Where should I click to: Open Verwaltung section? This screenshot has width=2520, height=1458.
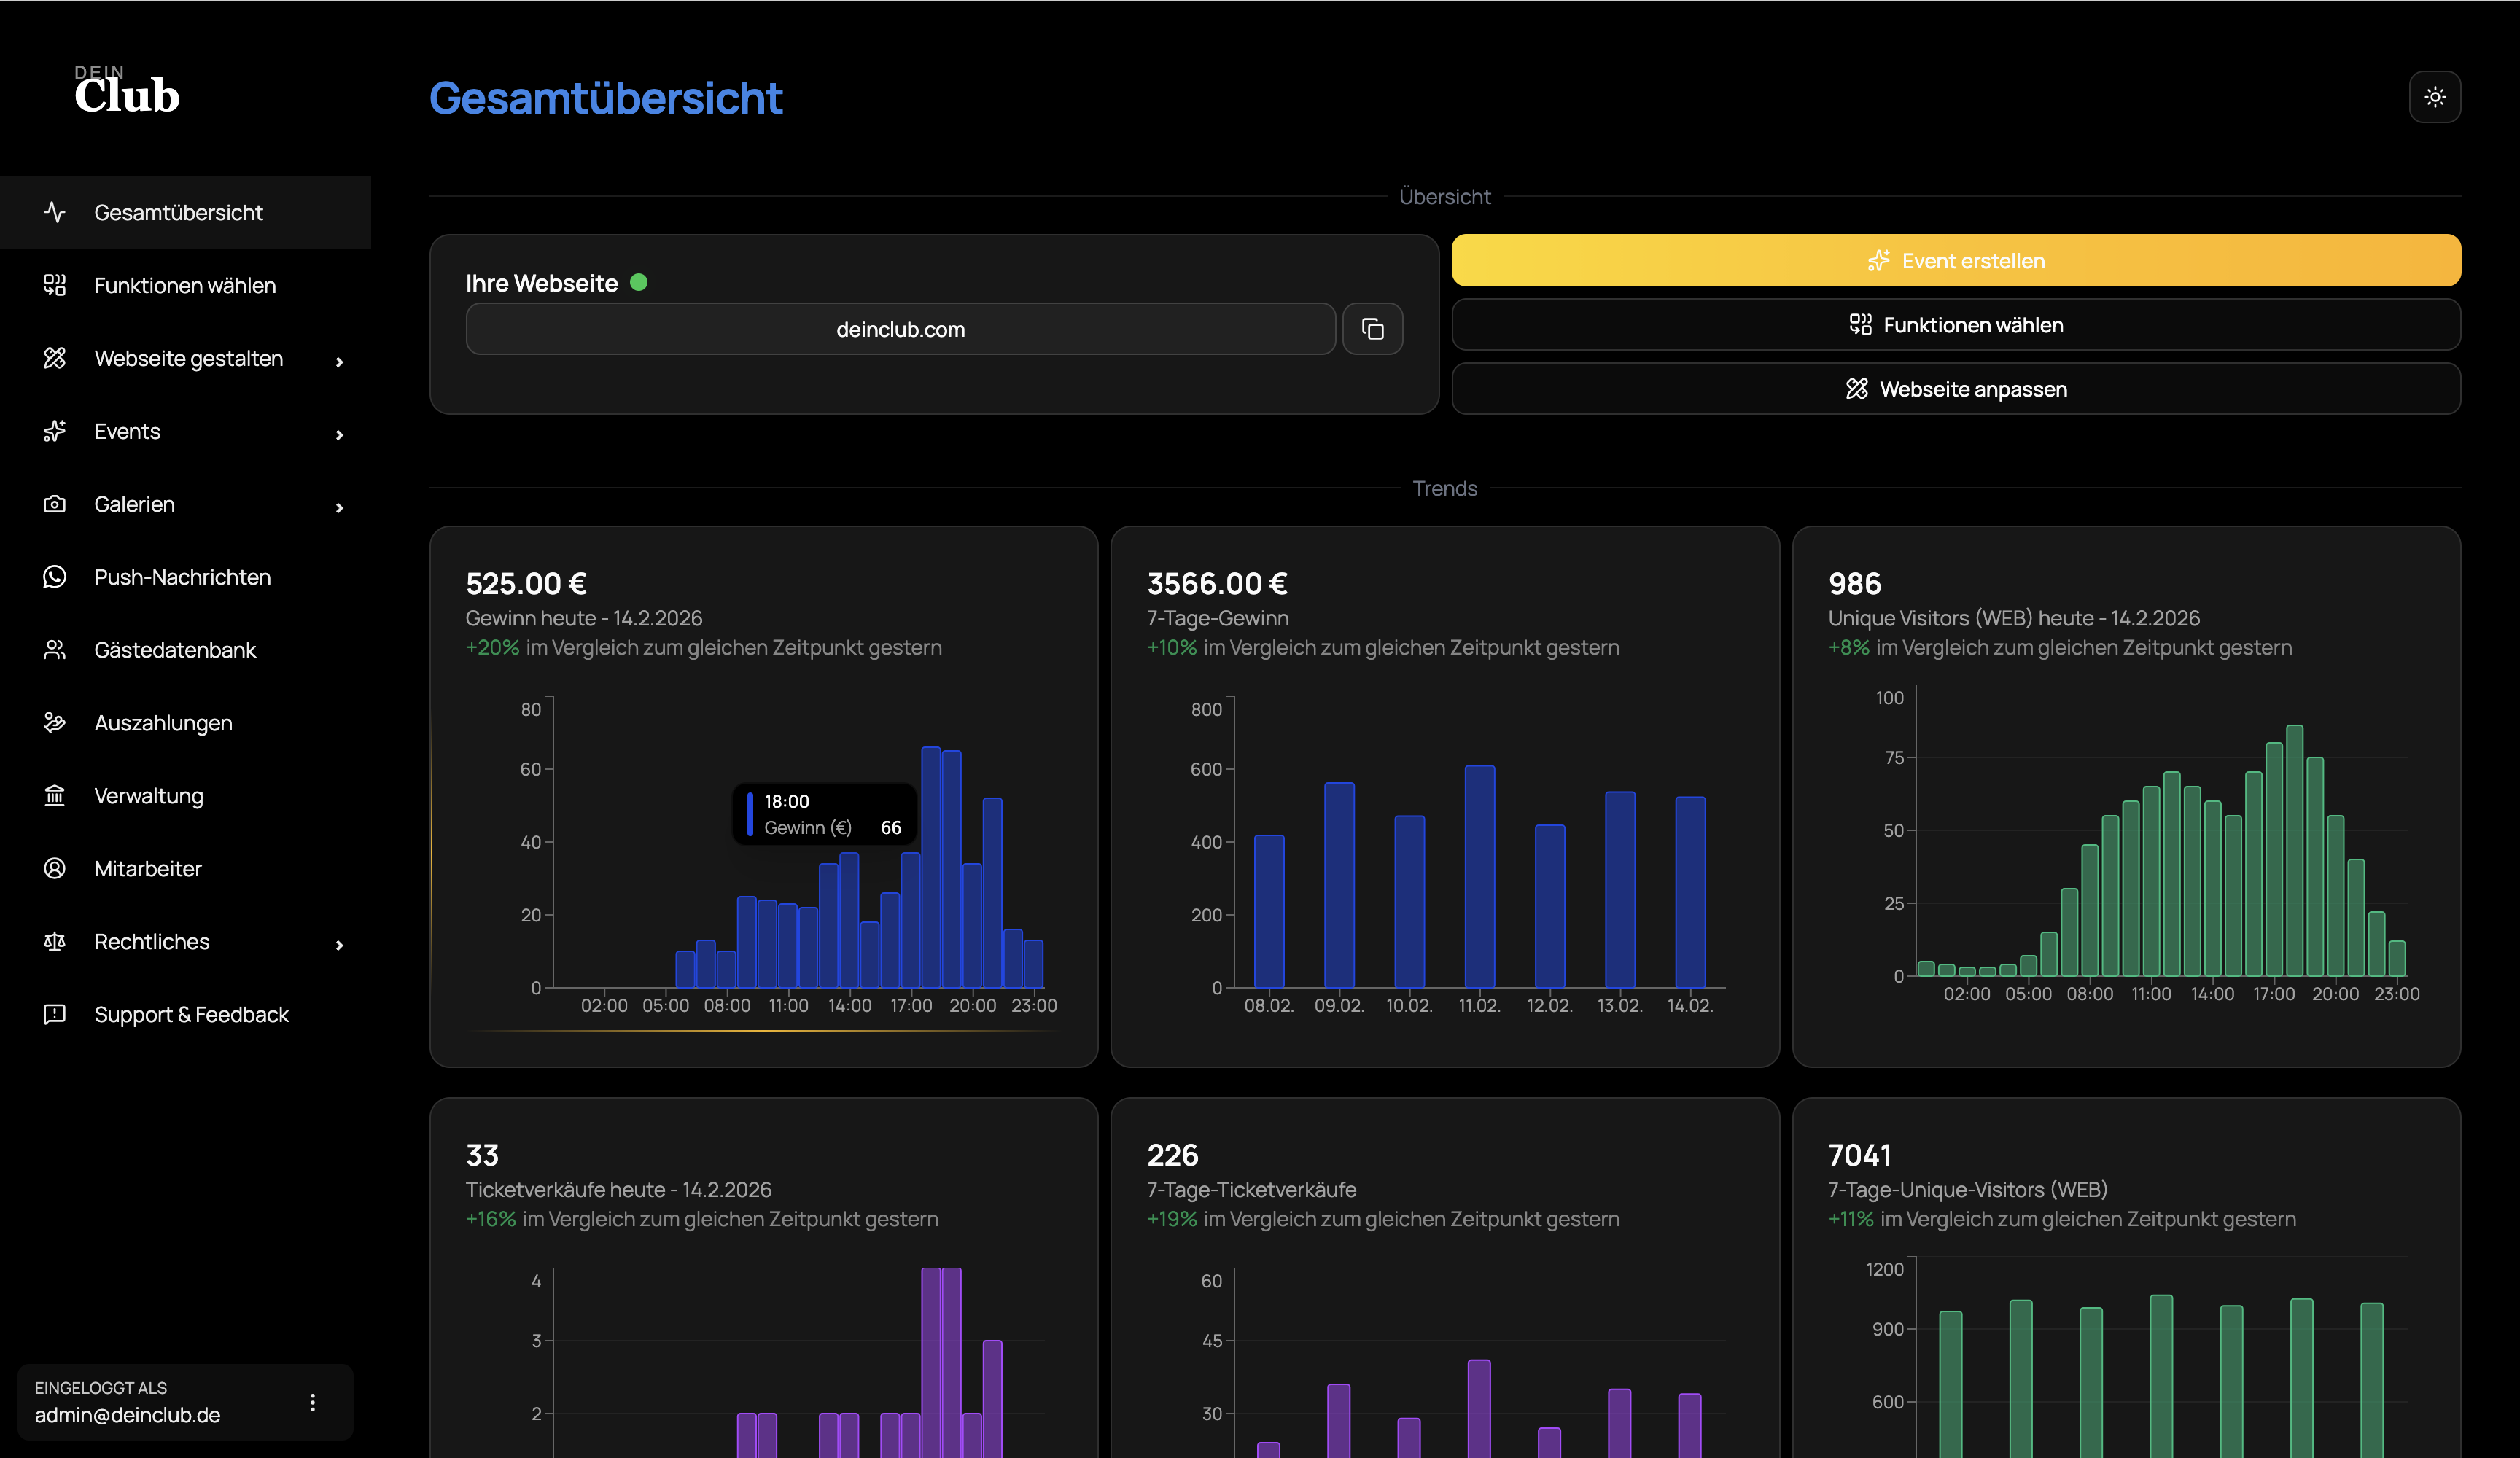click(186, 795)
